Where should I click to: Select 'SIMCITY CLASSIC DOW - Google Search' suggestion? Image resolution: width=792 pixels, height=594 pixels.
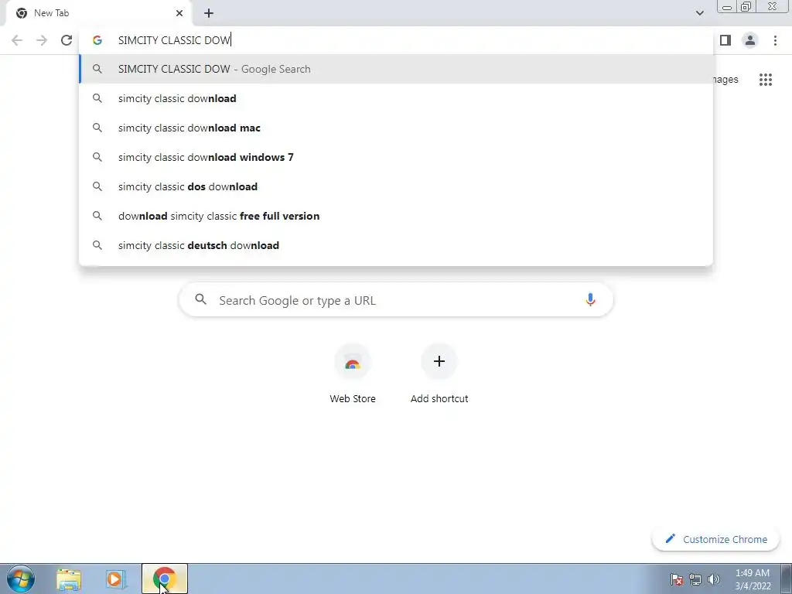click(396, 69)
